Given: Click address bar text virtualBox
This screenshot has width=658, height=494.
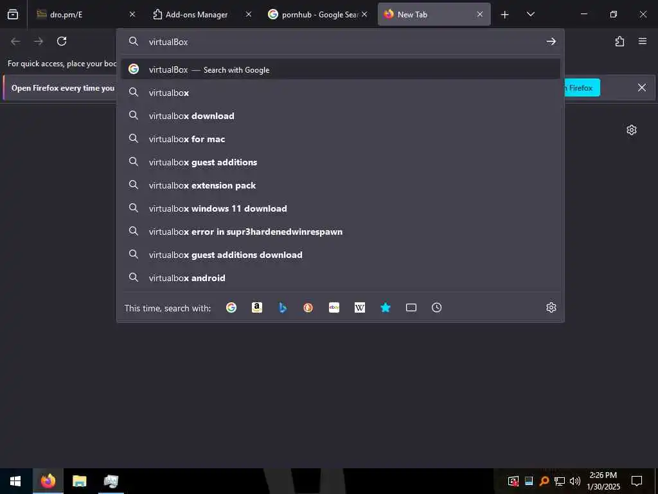Looking at the screenshot, I should (168, 42).
